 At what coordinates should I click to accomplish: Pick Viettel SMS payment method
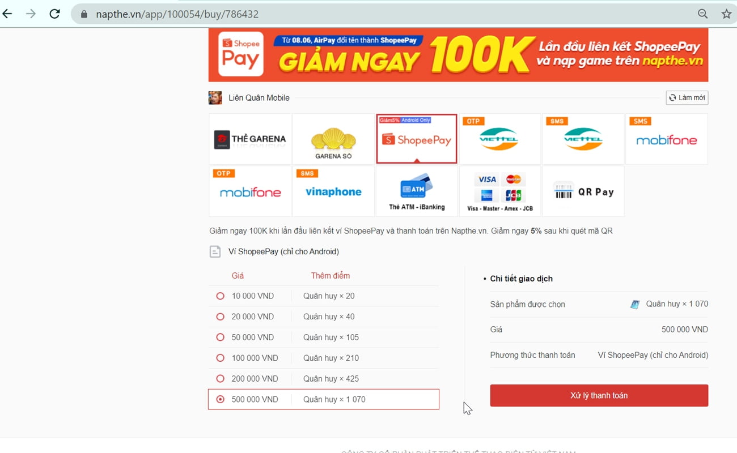point(583,139)
